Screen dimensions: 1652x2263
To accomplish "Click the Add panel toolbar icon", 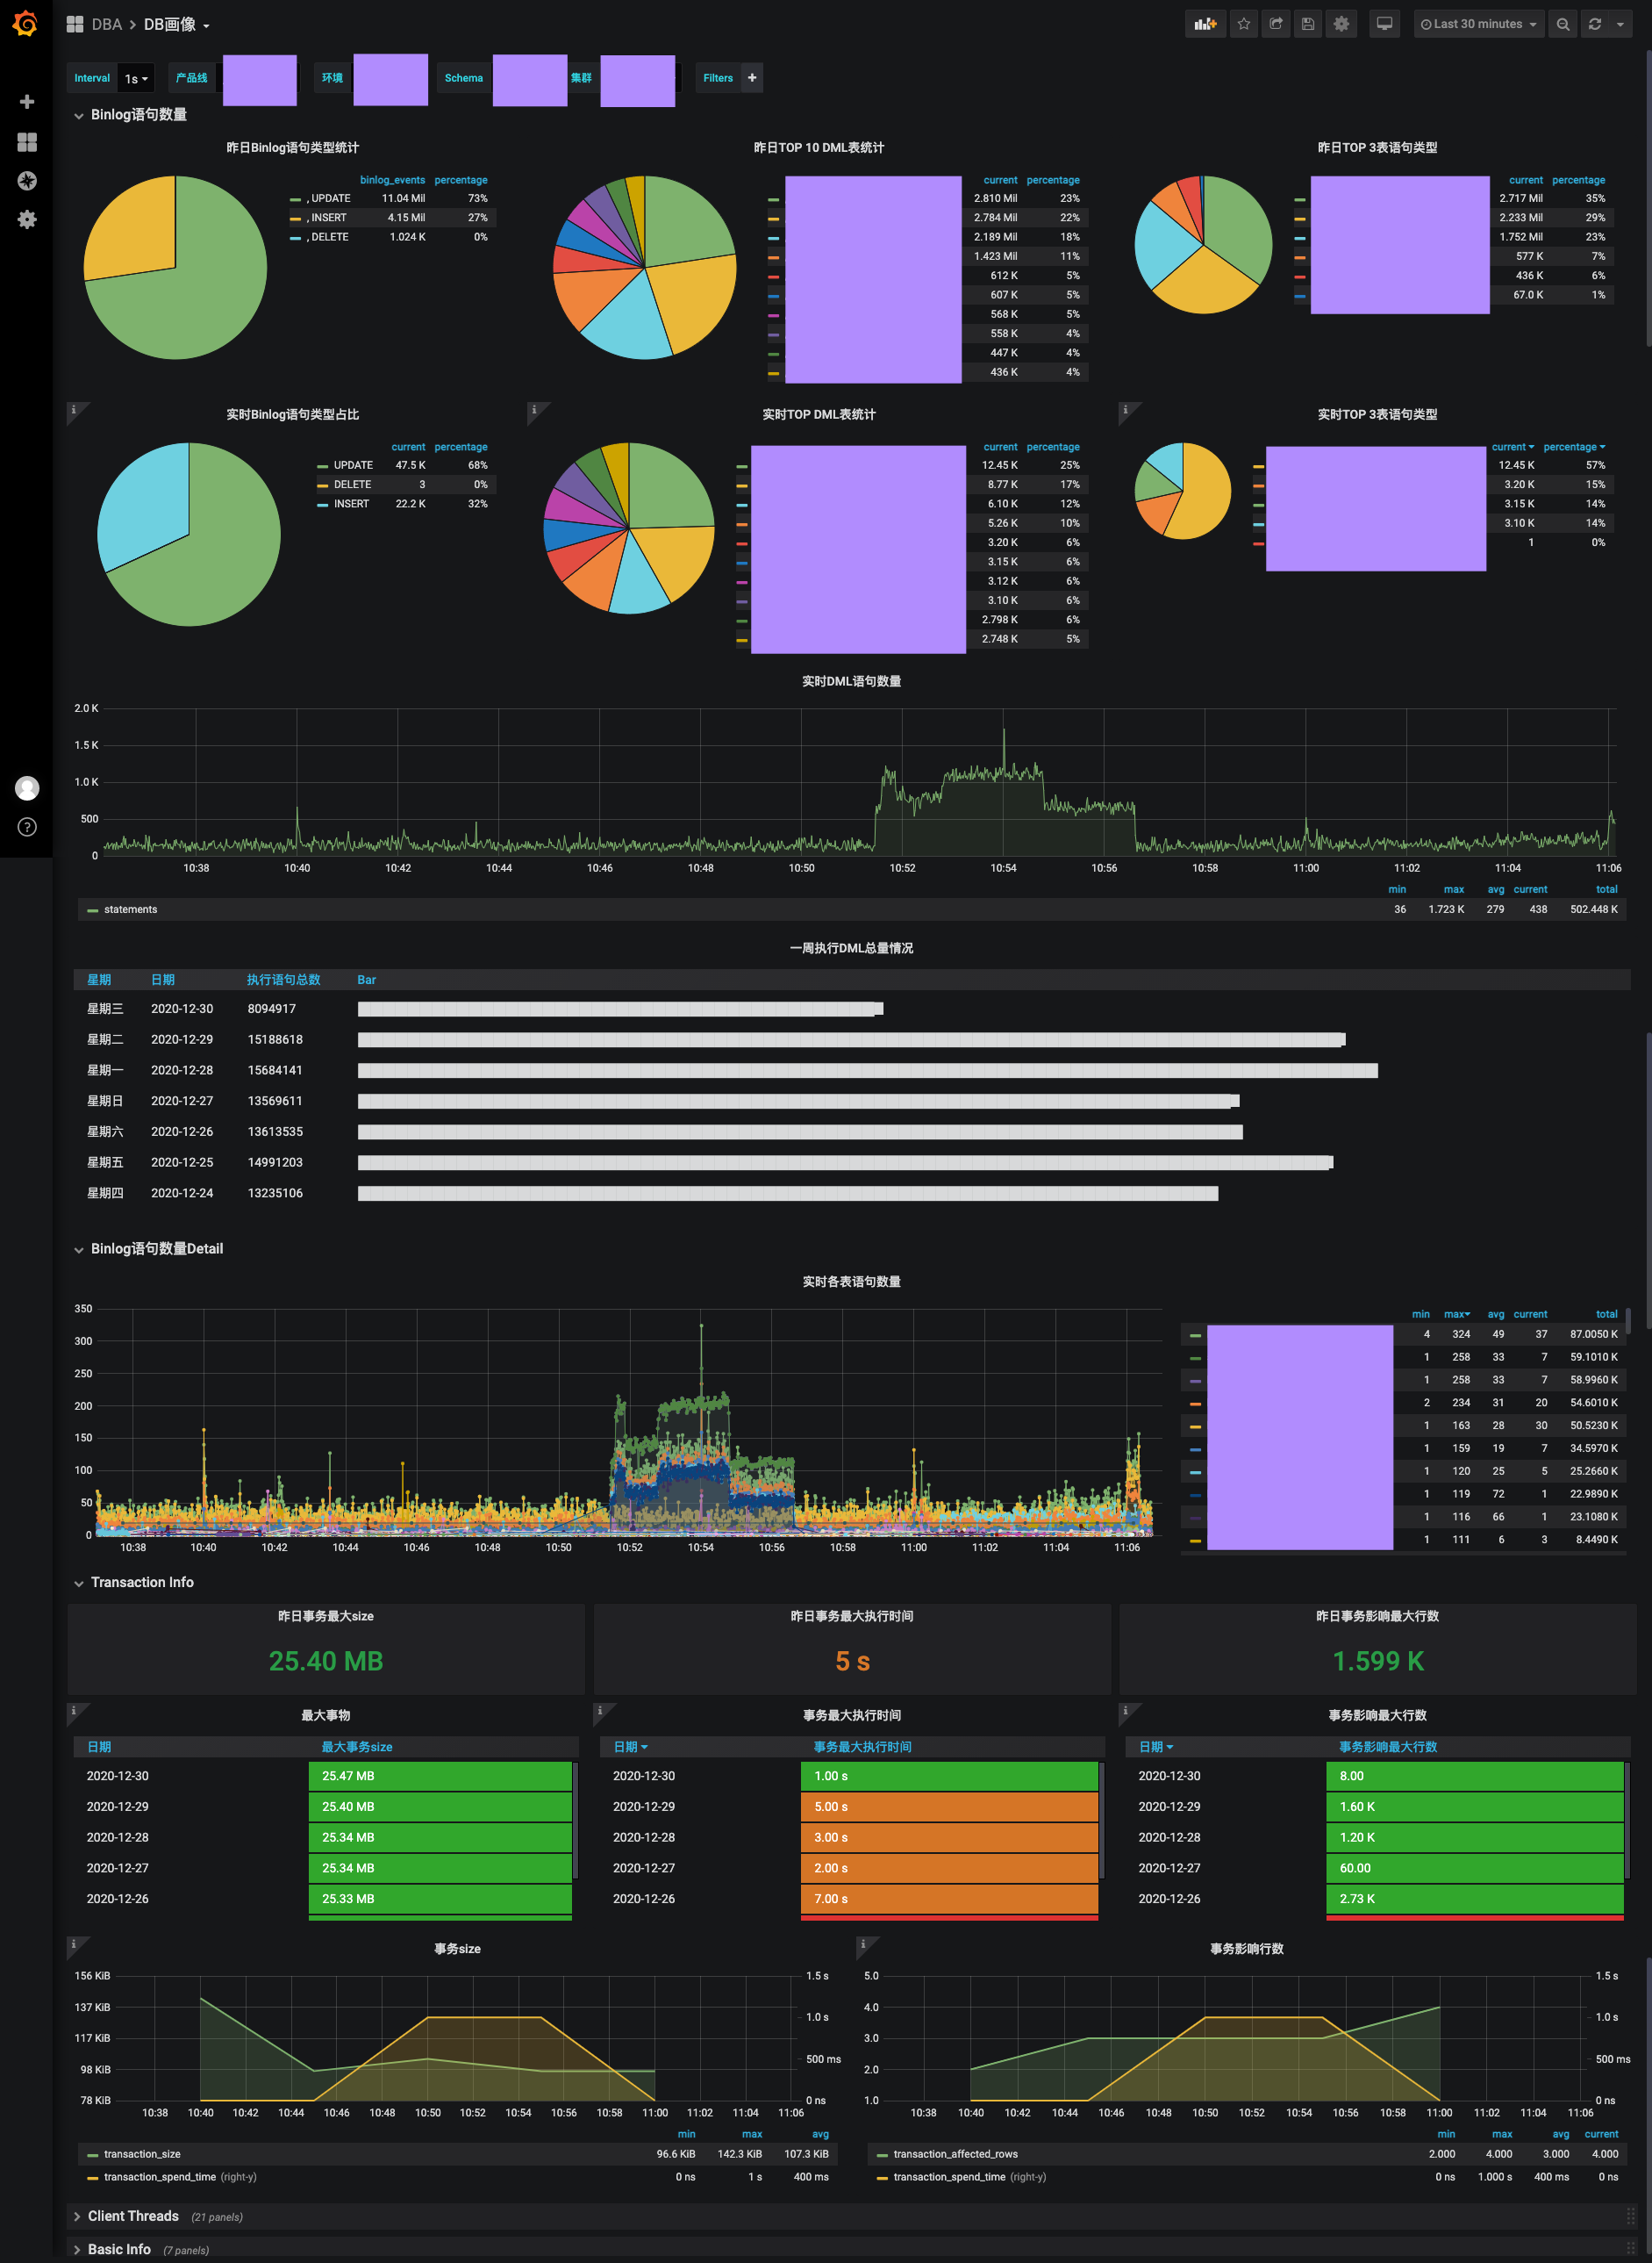I will point(1205,24).
